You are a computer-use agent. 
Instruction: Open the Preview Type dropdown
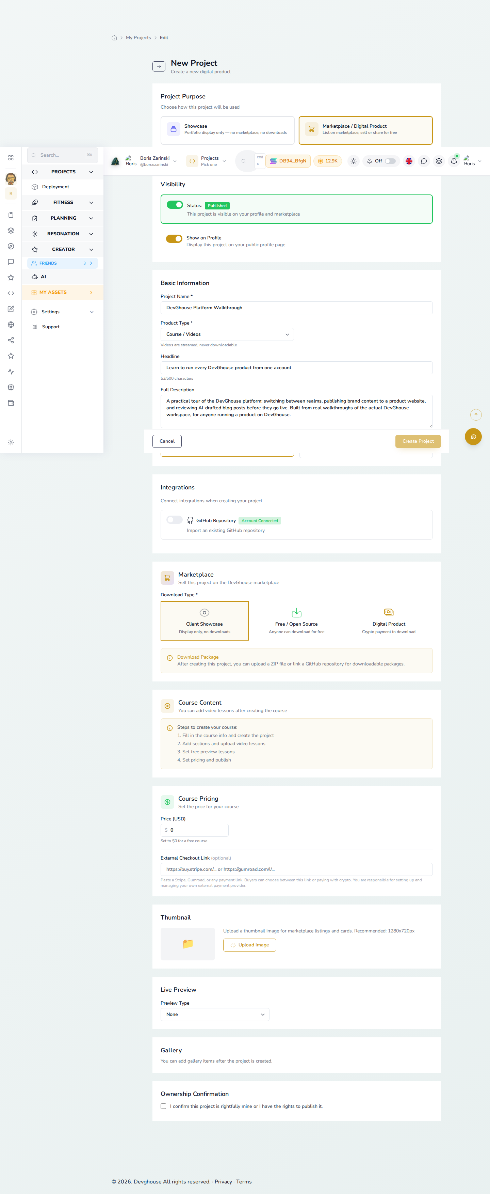coord(215,1014)
